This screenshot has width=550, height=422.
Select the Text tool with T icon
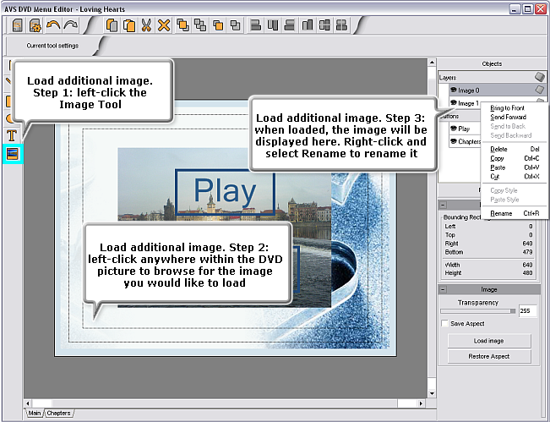click(12, 135)
